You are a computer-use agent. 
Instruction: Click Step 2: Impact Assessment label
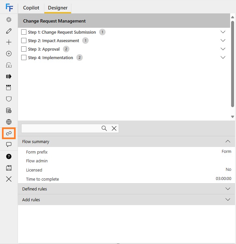pyautogui.click(x=53, y=41)
